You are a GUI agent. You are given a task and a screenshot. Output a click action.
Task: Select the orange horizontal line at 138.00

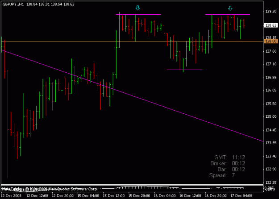[132, 41]
